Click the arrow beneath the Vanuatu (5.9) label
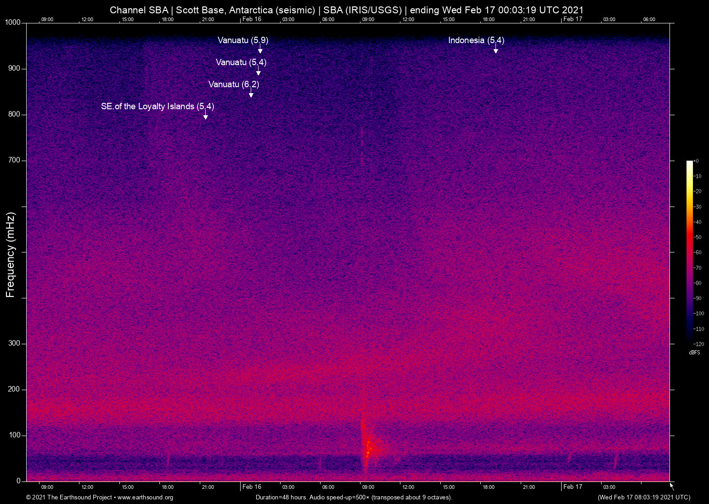This screenshot has width=709, height=504. click(x=260, y=49)
